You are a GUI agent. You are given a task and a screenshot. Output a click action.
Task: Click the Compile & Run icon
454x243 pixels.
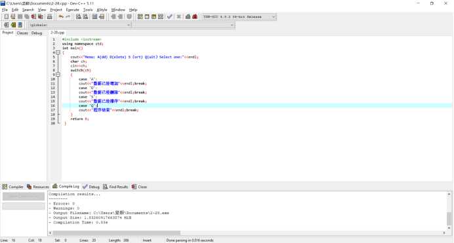click(154, 17)
